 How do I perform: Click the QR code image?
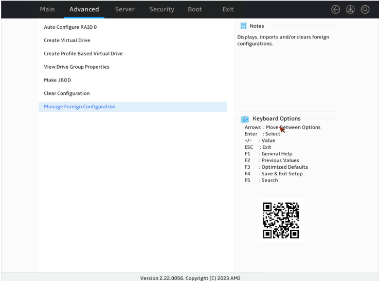coord(281,220)
